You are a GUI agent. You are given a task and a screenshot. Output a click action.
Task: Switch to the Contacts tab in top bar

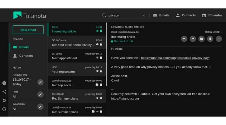coord(185,15)
